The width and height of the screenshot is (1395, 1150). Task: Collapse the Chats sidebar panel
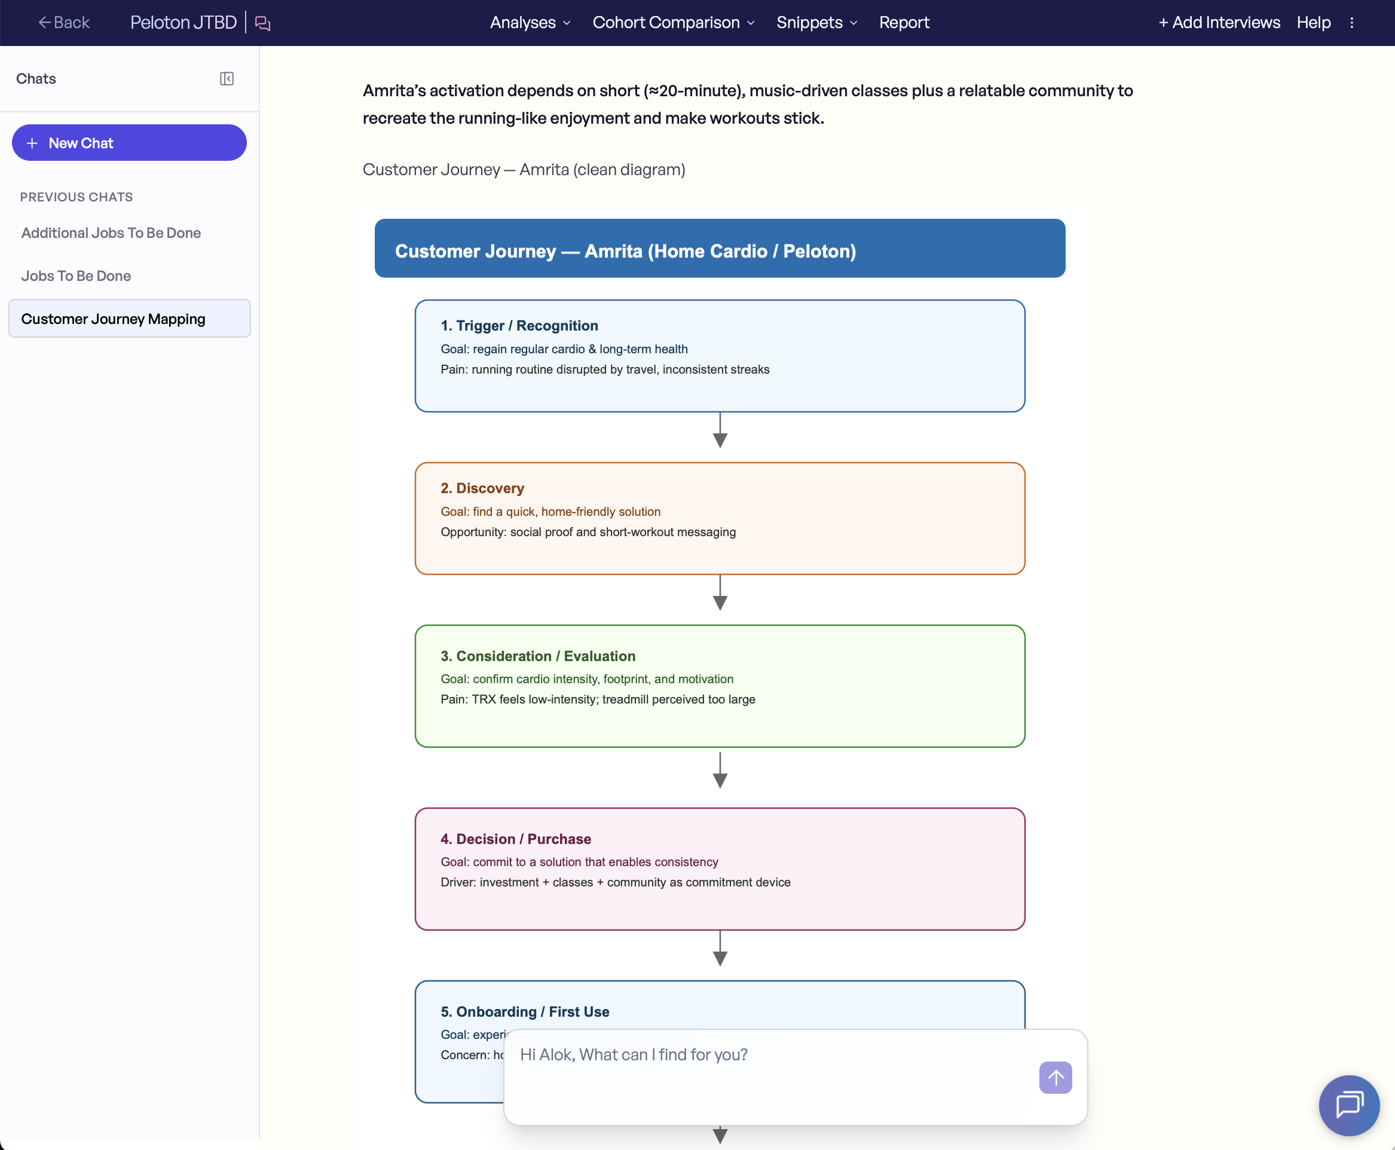[227, 79]
